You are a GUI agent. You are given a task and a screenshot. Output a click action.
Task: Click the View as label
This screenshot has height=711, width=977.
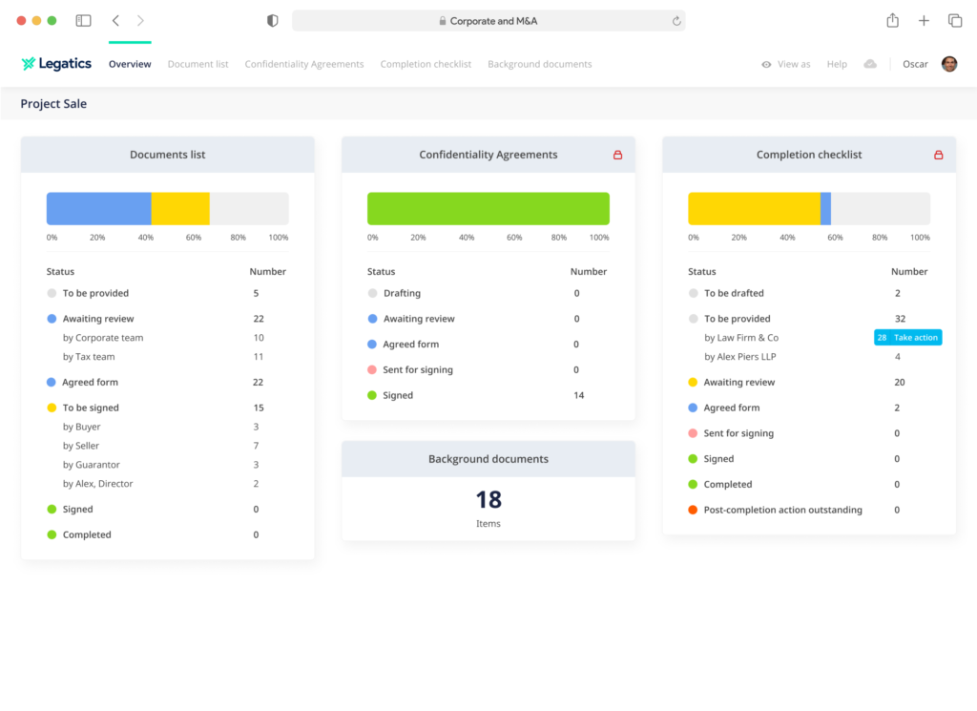[x=794, y=64]
